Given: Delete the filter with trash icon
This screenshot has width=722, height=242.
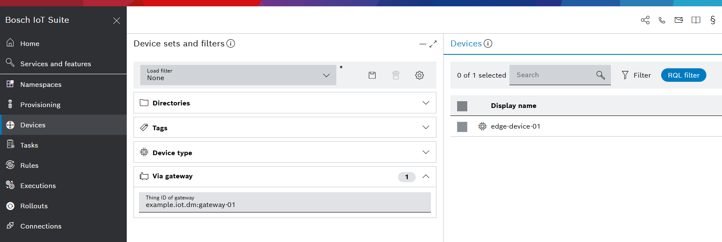Looking at the screenshot, I should [x=396, y=75].
